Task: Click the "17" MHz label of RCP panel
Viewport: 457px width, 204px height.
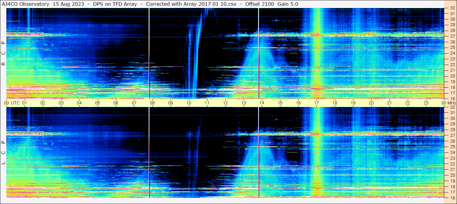Action: 452,93
